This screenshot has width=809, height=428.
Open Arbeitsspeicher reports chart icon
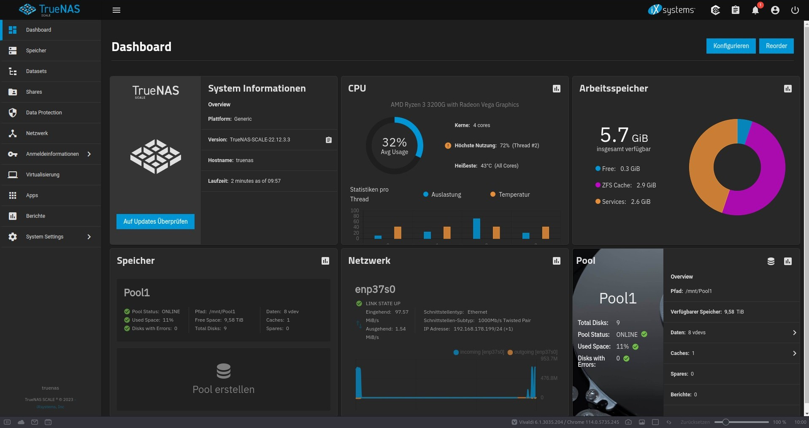787,89
